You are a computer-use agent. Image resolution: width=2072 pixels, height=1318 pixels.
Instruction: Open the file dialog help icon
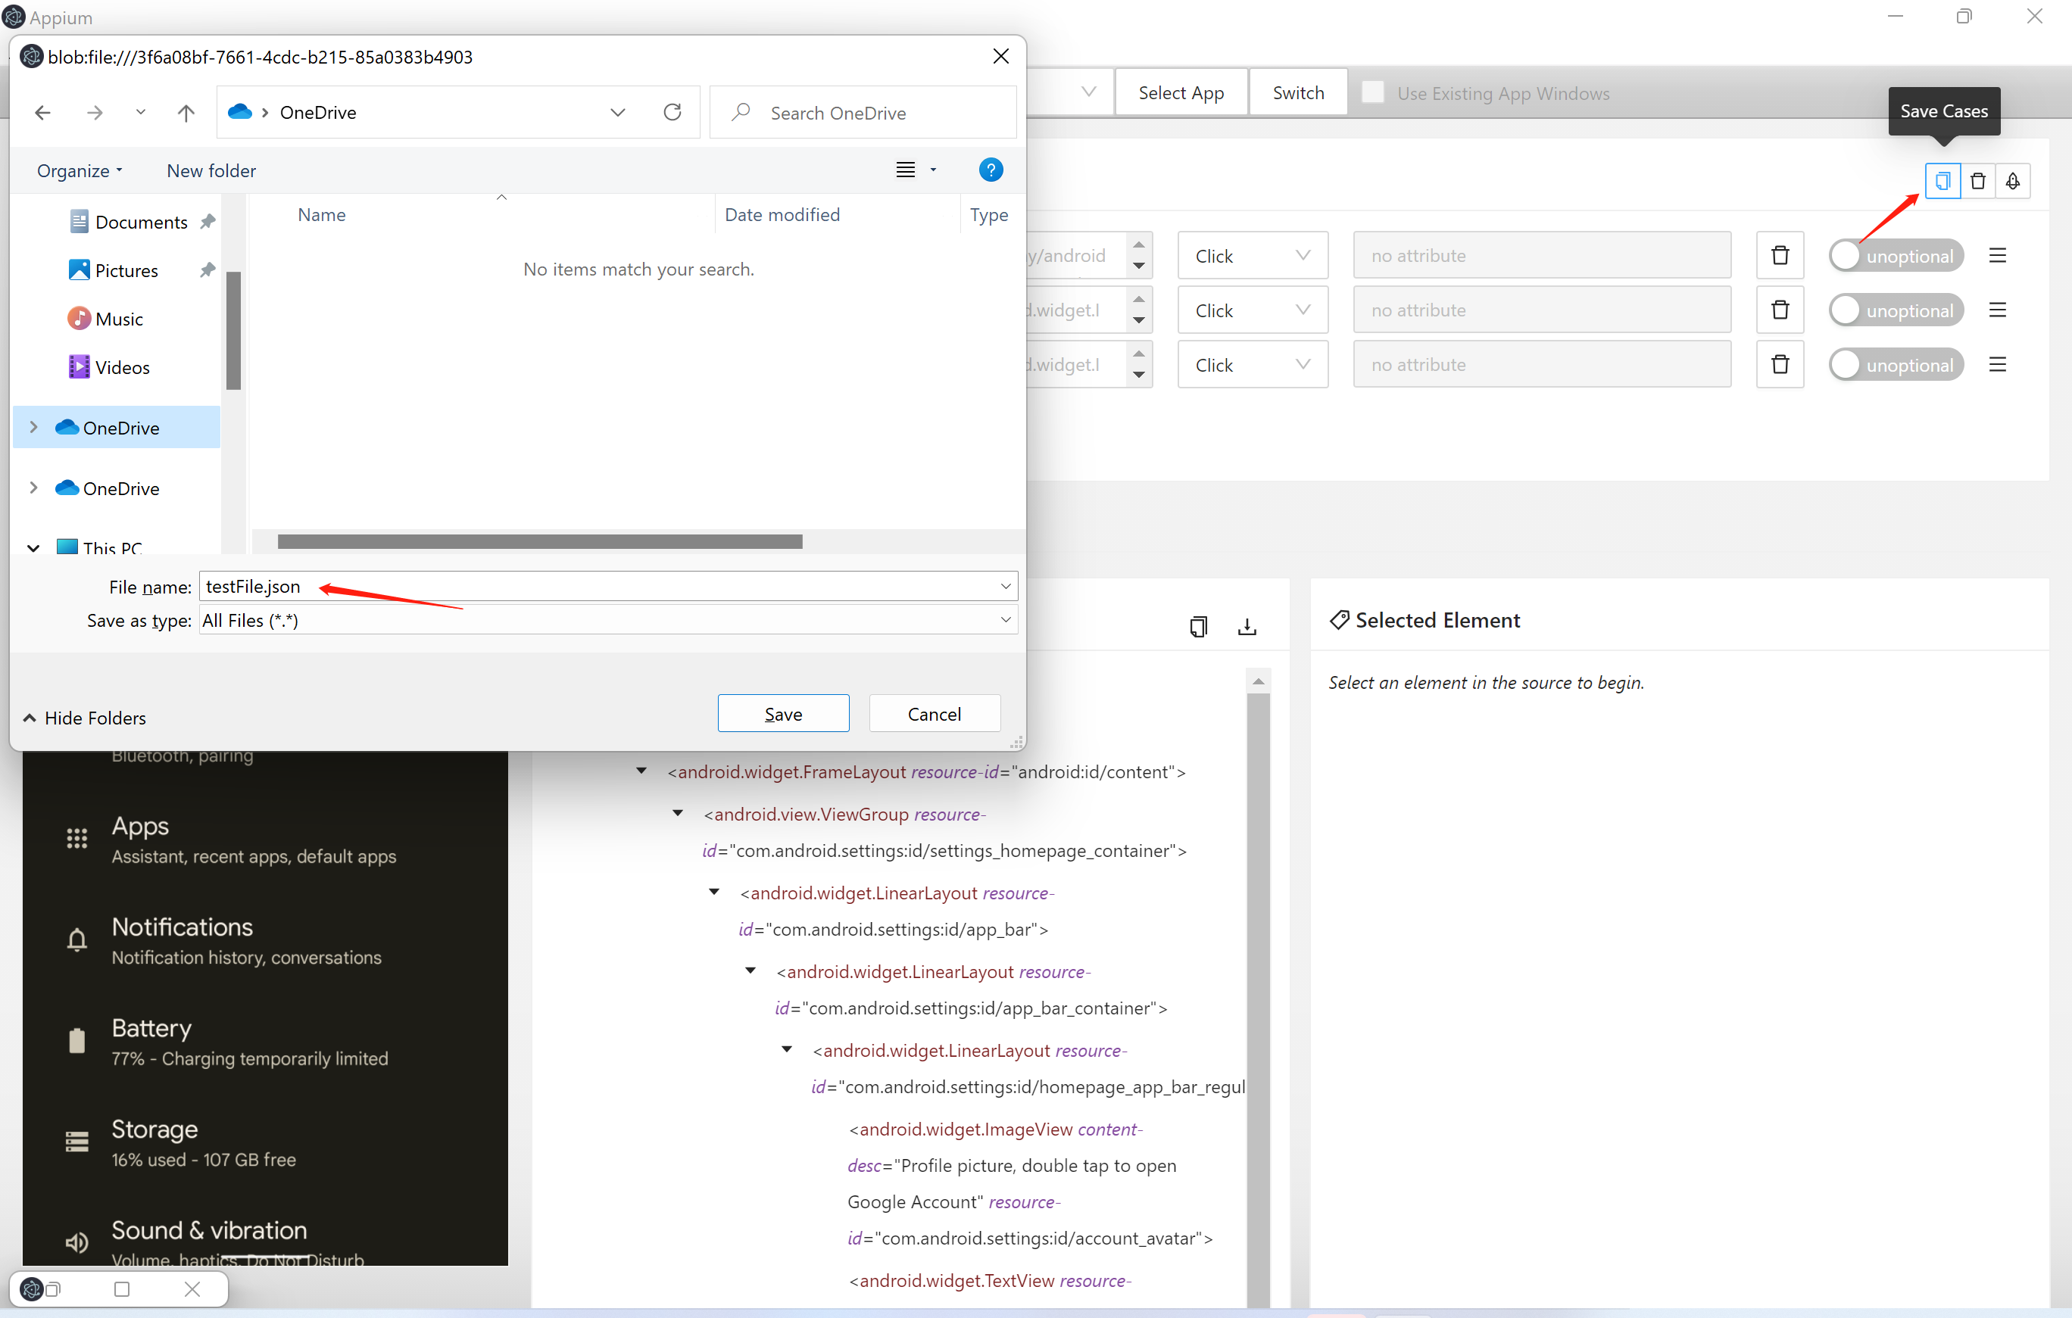[991, 170]
